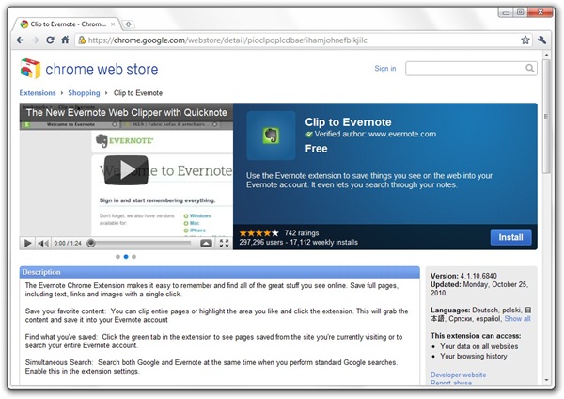Mute the video with speaker icon

click(x=43, y=244)
